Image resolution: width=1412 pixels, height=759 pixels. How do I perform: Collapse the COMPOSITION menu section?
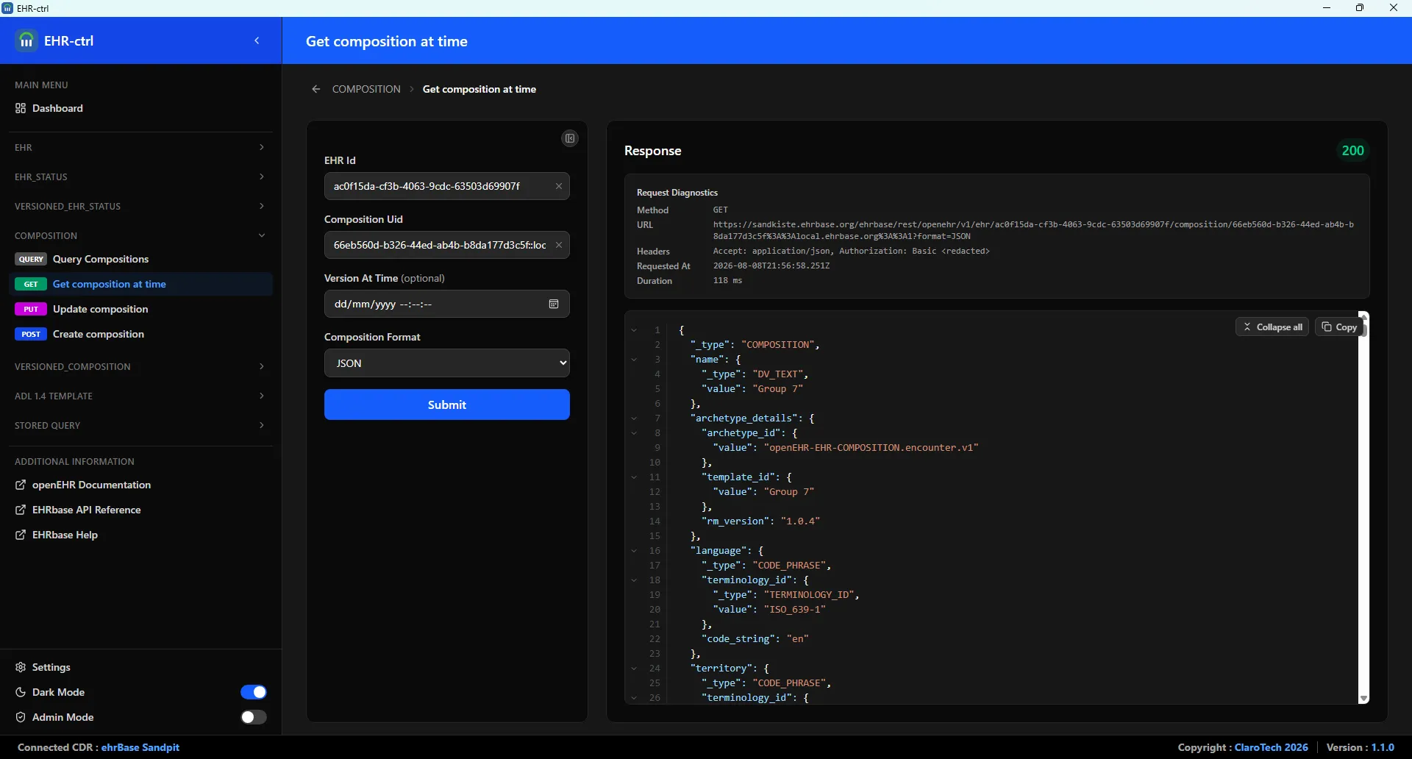point(140,235)
